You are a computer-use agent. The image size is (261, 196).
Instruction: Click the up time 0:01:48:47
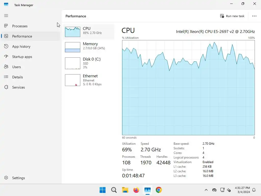pyautogui.click(x=133, y=176)
